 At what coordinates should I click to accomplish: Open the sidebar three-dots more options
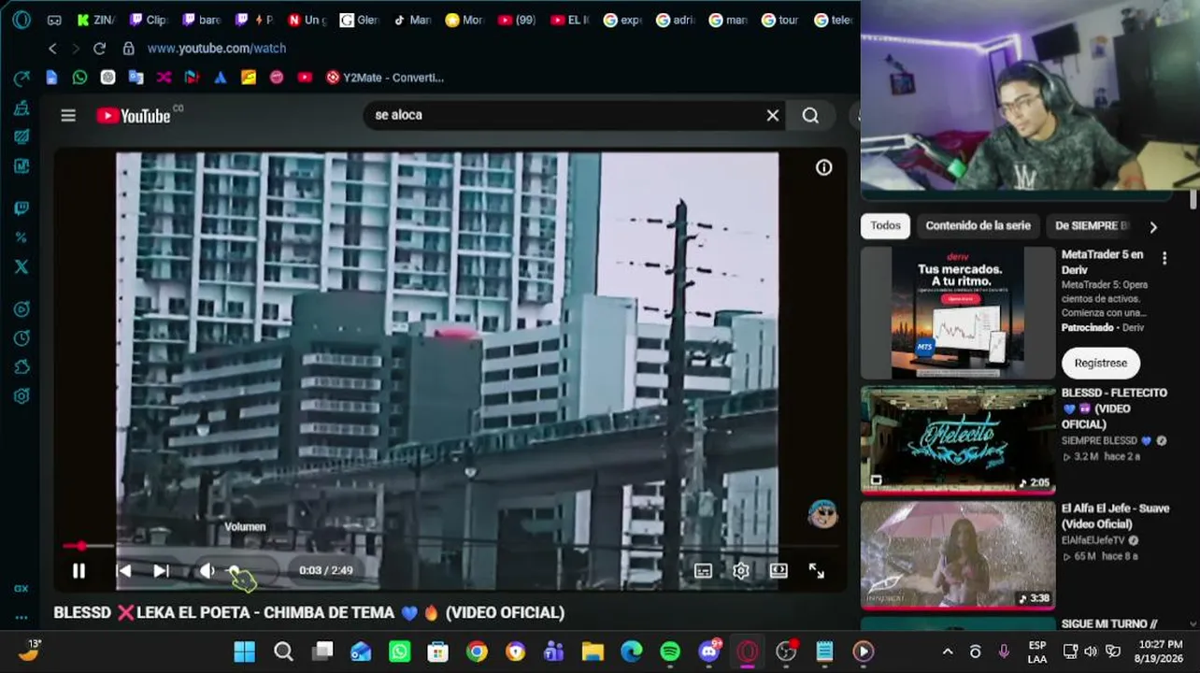coord(21,617)
